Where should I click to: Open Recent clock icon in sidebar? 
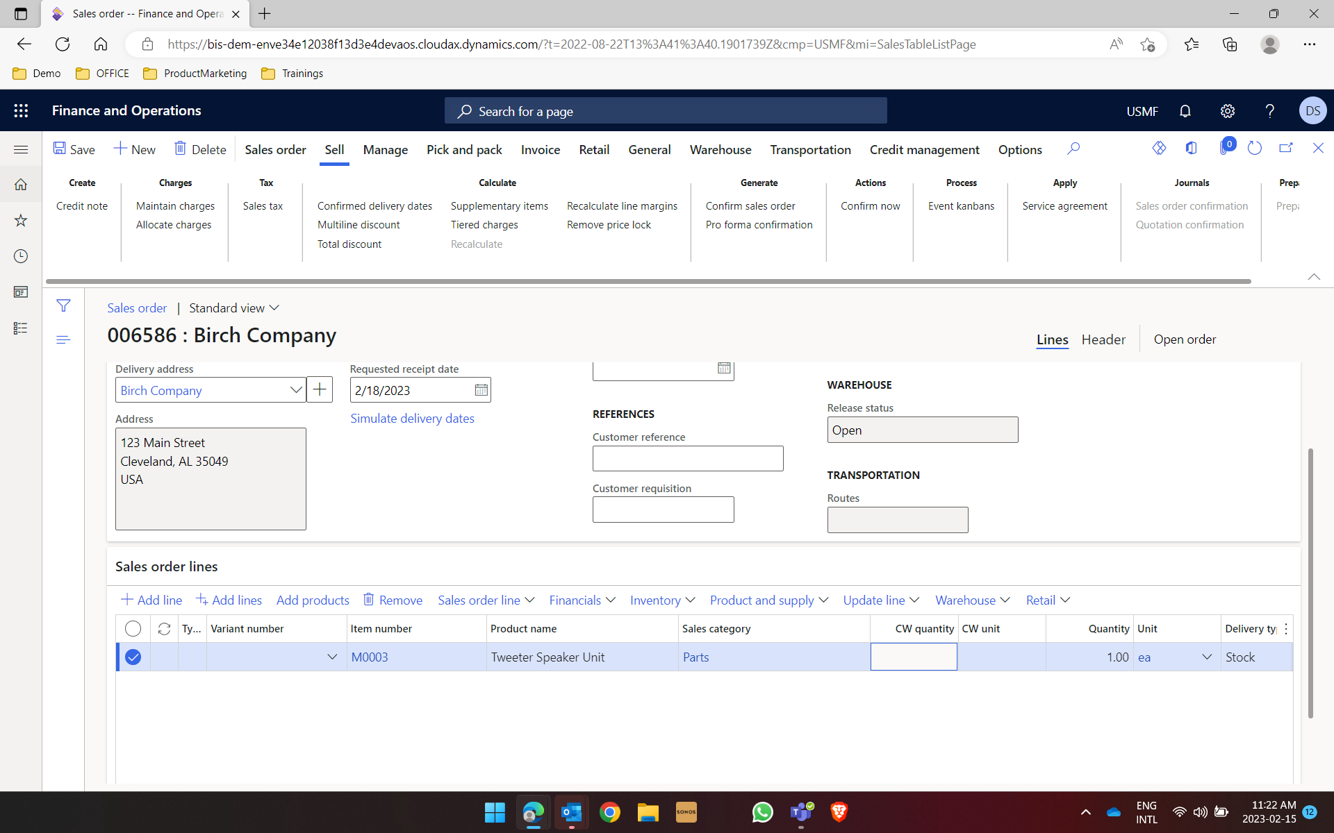tap(21, 256)
